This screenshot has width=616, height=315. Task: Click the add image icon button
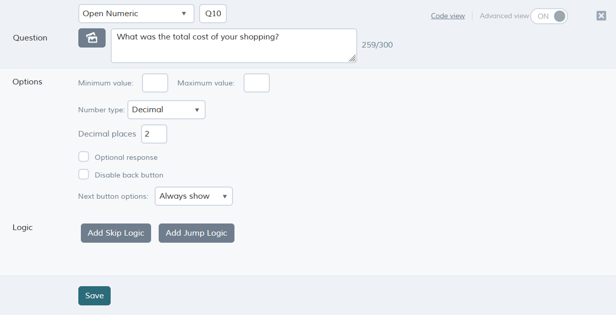pyautogui.click(x=92, y=38)
